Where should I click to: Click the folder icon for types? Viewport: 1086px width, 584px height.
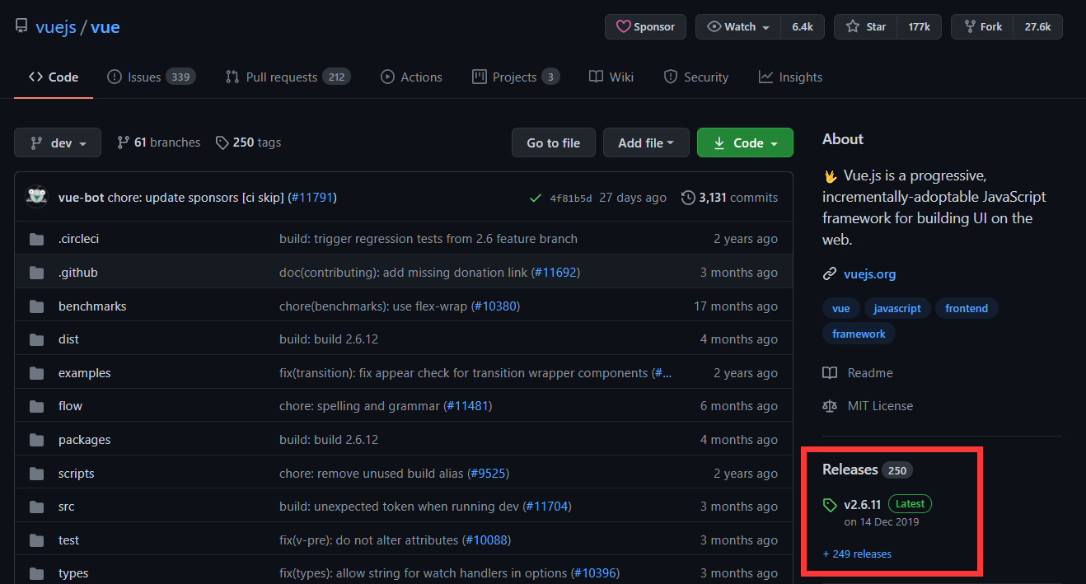(x=36, y=573)
